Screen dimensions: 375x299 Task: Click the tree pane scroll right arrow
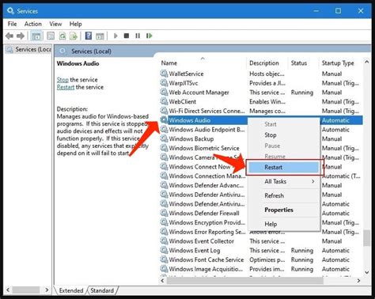(47, 290)
